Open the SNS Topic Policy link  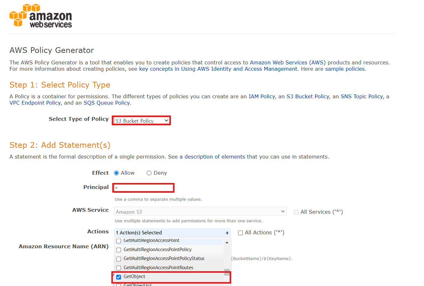pos(362,96)
